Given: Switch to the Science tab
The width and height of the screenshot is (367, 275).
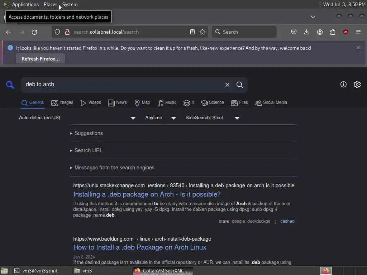Looking at the screenshot, I should [x=212, y=103].
